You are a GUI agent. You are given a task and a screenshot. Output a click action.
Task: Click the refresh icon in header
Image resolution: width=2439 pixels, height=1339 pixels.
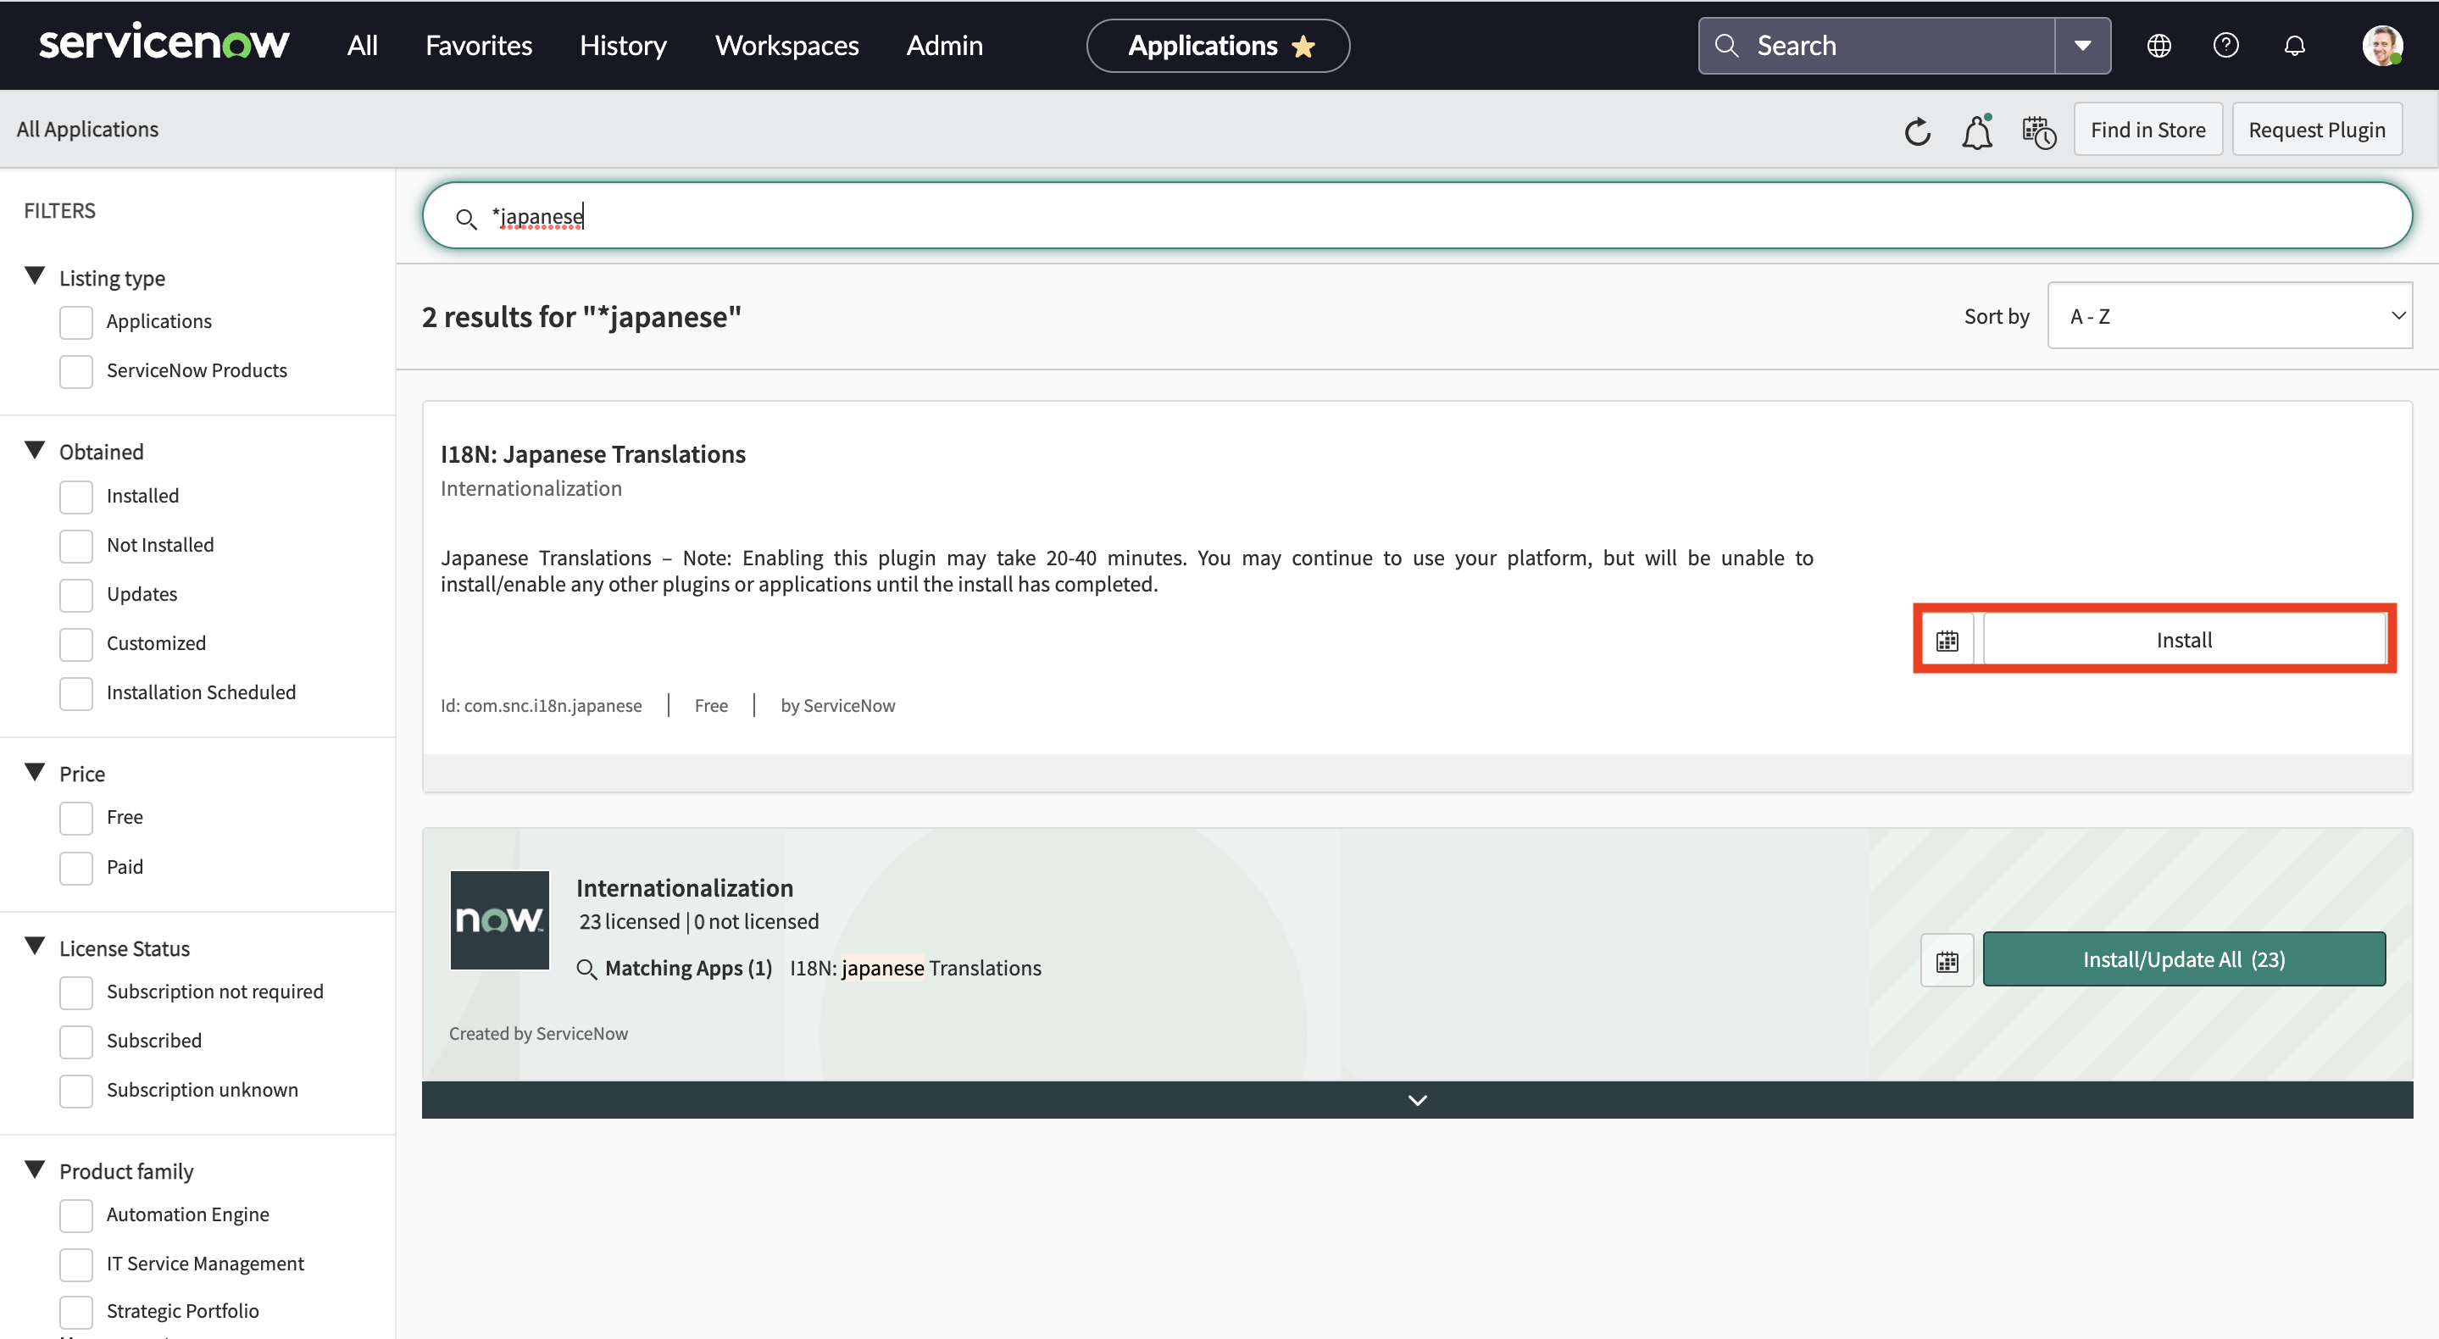tap(1917, 131)
